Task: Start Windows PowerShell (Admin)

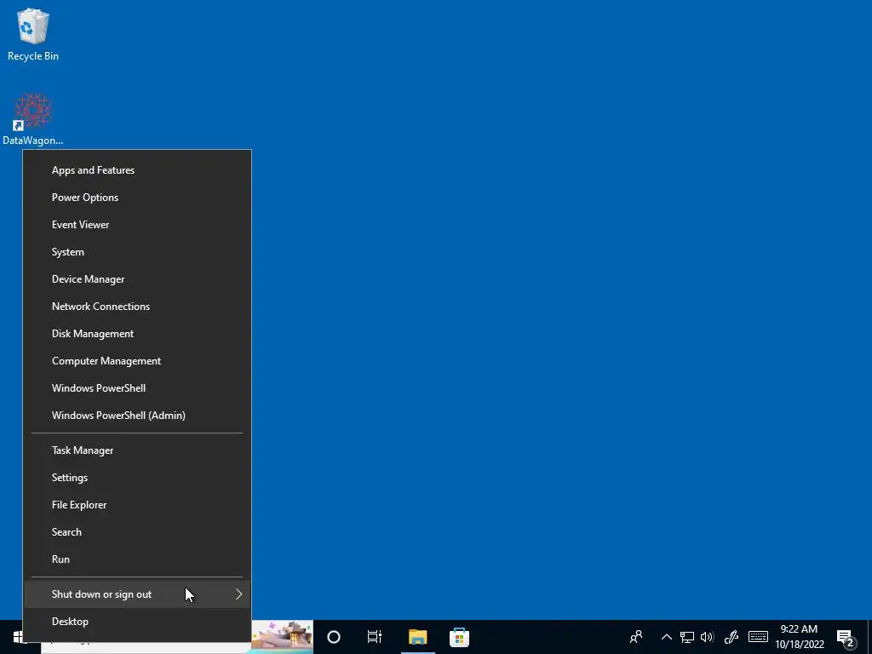Action: (137, 416)
